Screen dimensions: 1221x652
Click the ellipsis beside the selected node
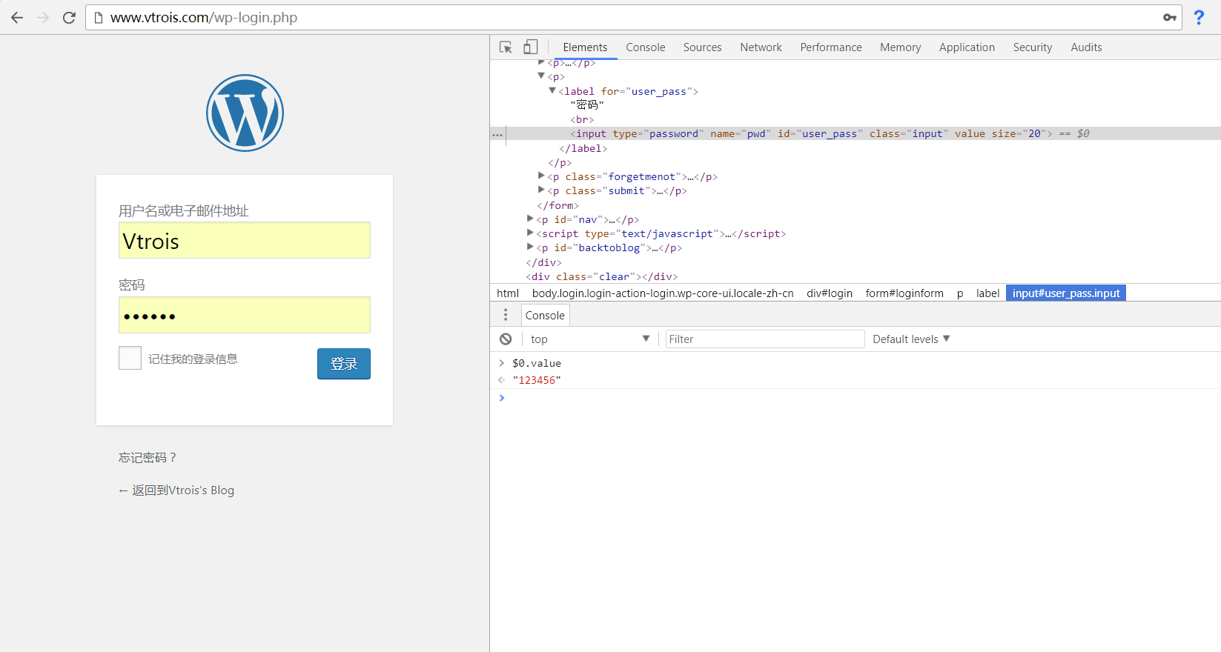pyautogui.click(x=497, y=134)
